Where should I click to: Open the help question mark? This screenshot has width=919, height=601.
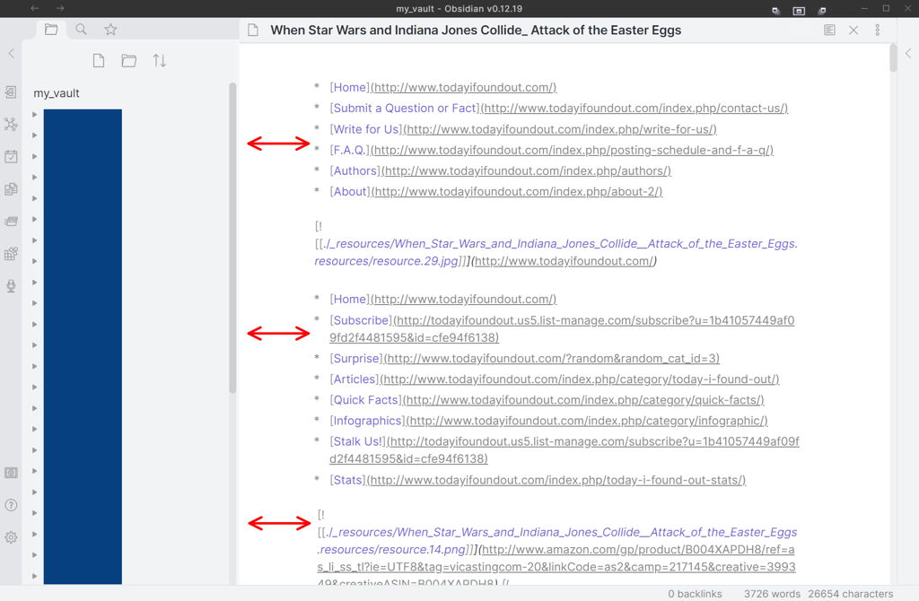pyautogui.click(x=11, y=505)
